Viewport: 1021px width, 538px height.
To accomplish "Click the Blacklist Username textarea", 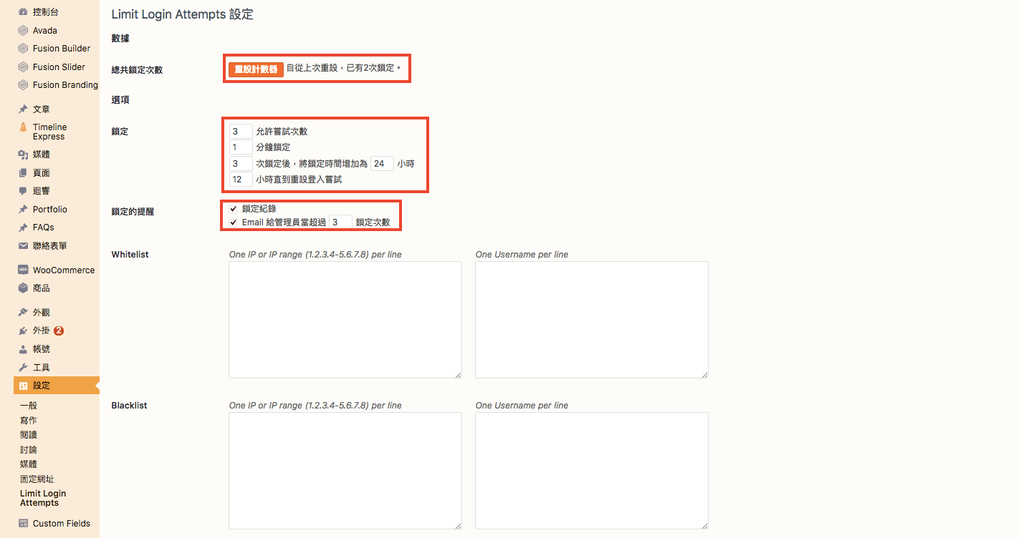I will coord(591,470).
